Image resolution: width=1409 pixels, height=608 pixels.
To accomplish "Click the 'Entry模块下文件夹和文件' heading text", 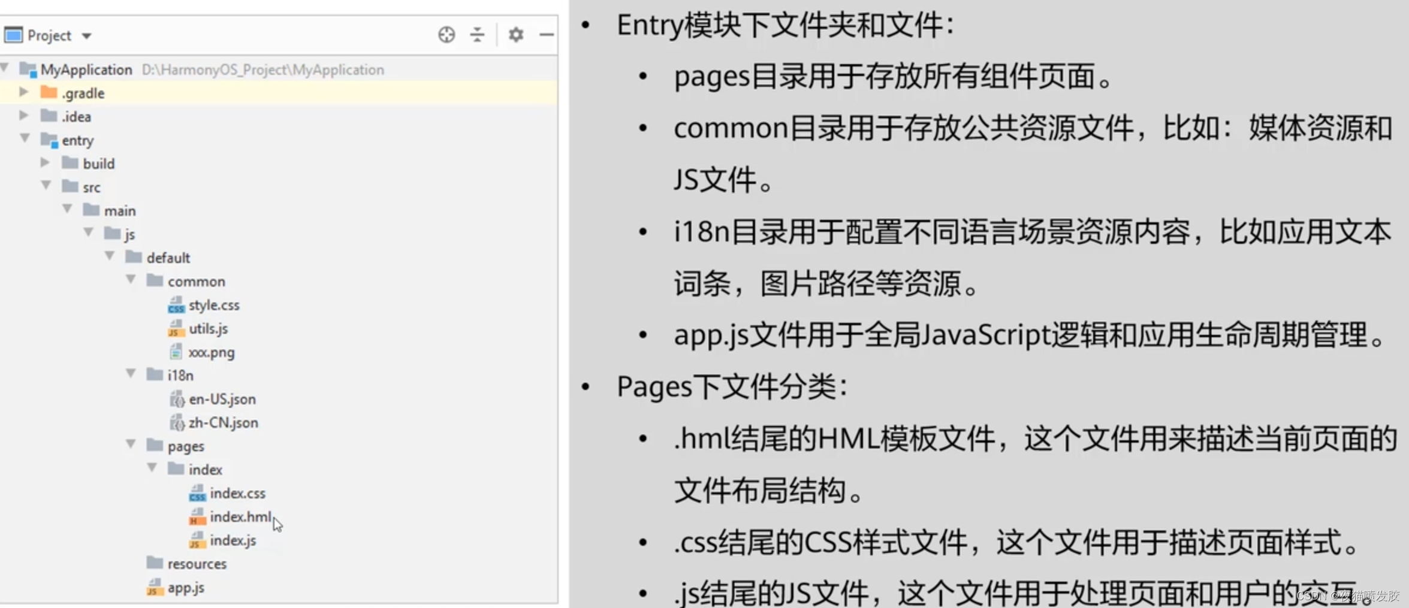I will (x=785, y=26).
